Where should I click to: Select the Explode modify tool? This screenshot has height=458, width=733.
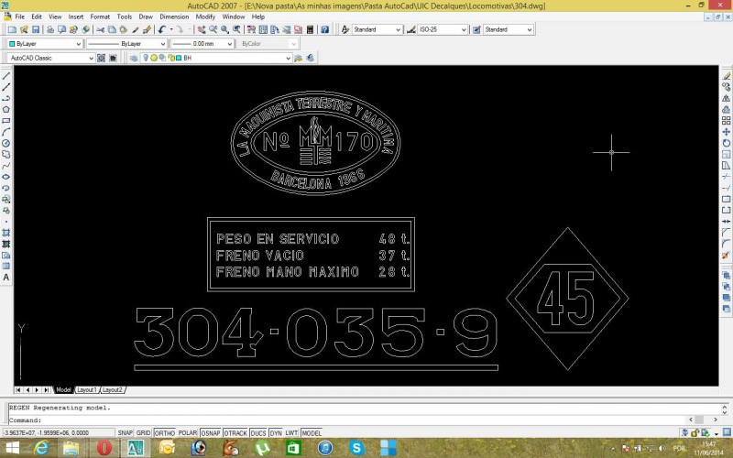[x=726, y=256]
